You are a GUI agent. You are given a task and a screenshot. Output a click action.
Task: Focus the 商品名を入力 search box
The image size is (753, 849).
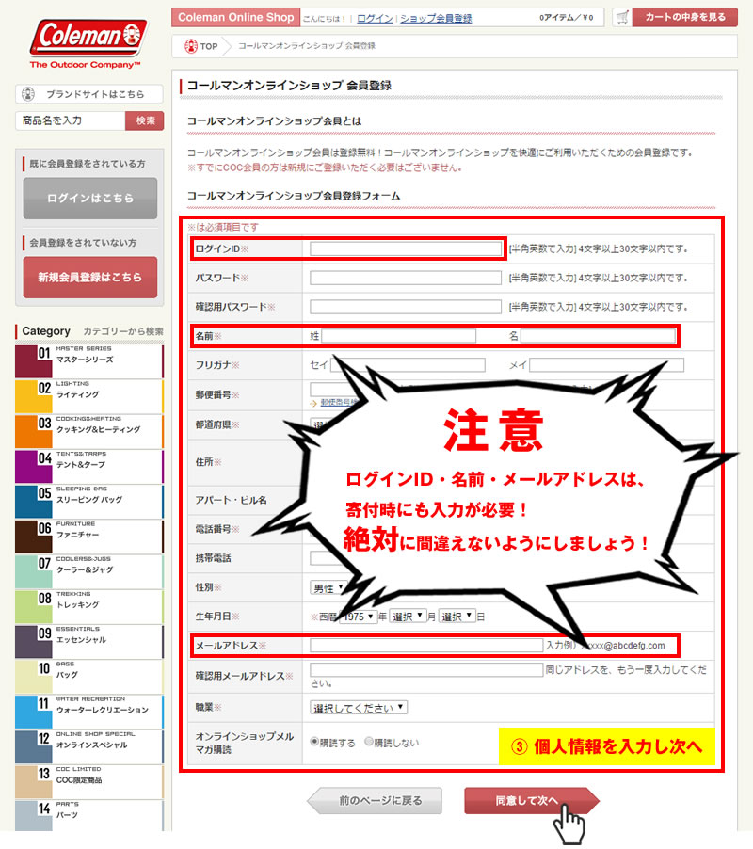pos(71,120)
